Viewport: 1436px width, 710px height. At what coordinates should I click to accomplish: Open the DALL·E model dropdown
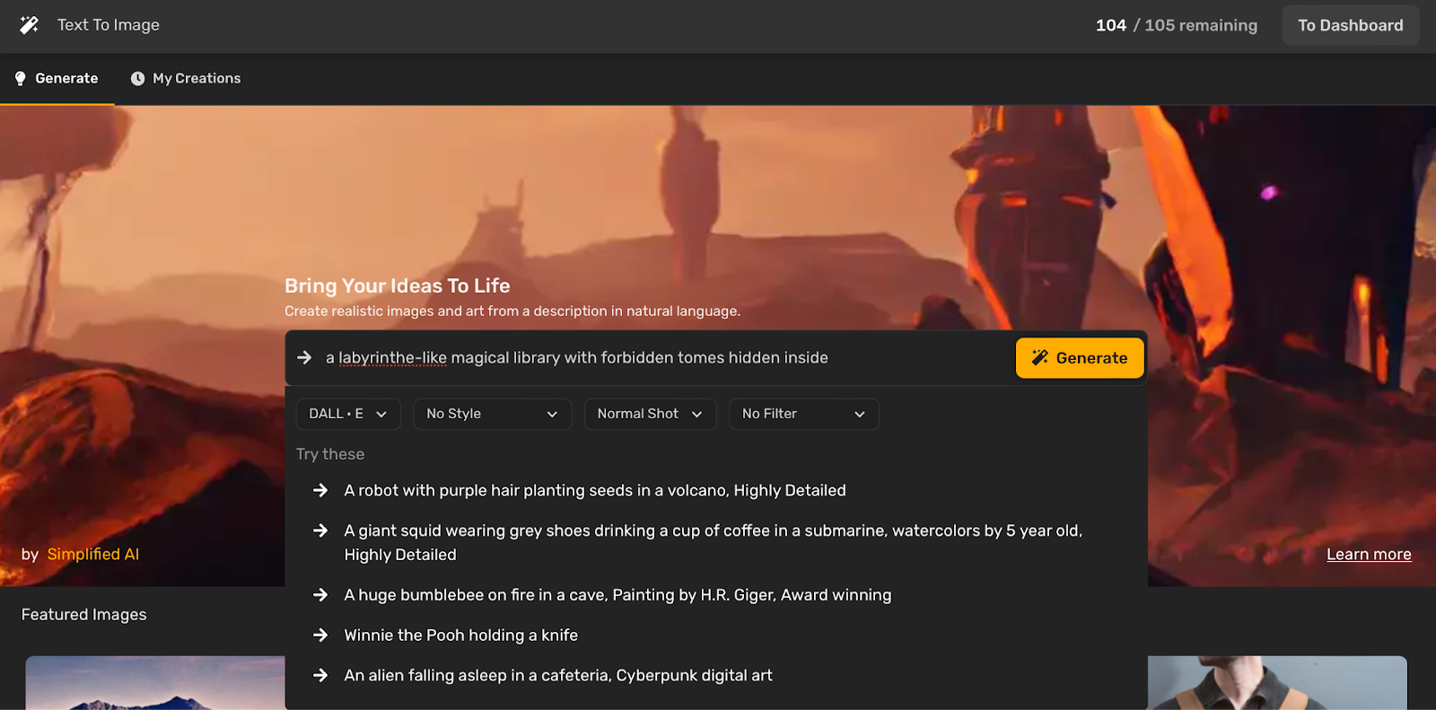pos(347,414)
